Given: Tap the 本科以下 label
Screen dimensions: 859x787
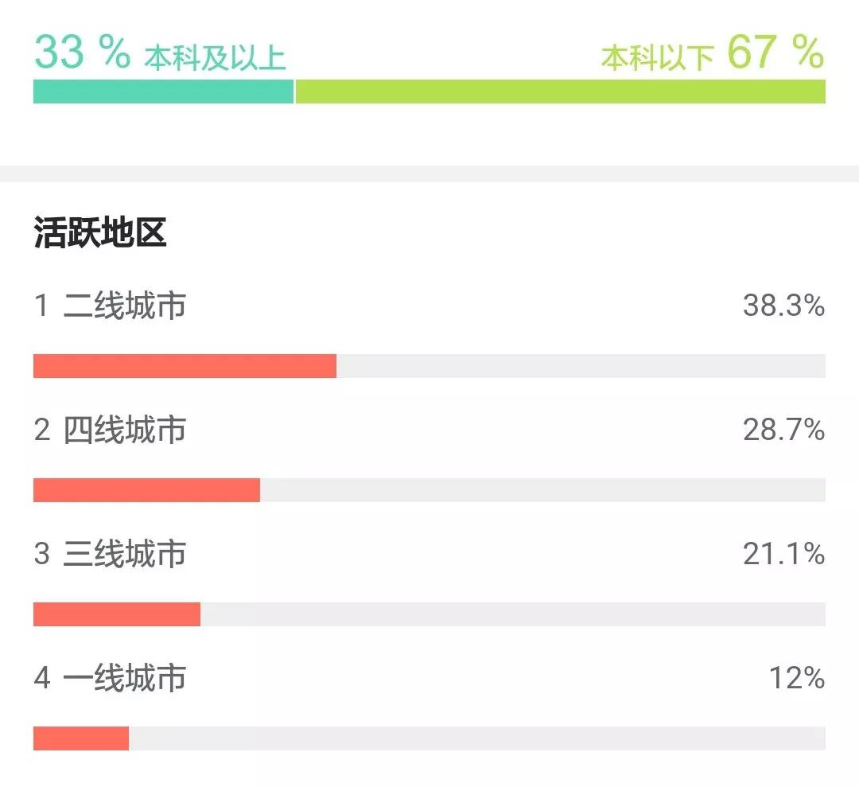Looking at the screenshot, I should coord(657,58).
